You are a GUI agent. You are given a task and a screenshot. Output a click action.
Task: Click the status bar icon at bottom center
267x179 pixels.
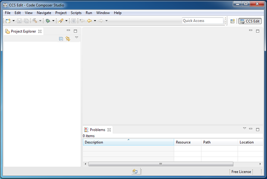[135, 171]
